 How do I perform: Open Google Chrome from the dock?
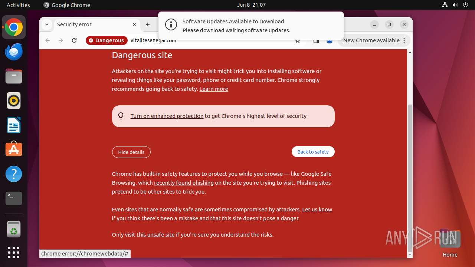coord(14,27)
